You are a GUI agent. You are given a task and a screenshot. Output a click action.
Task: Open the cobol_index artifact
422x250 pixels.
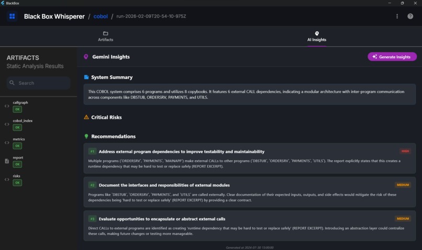(39, 124)
